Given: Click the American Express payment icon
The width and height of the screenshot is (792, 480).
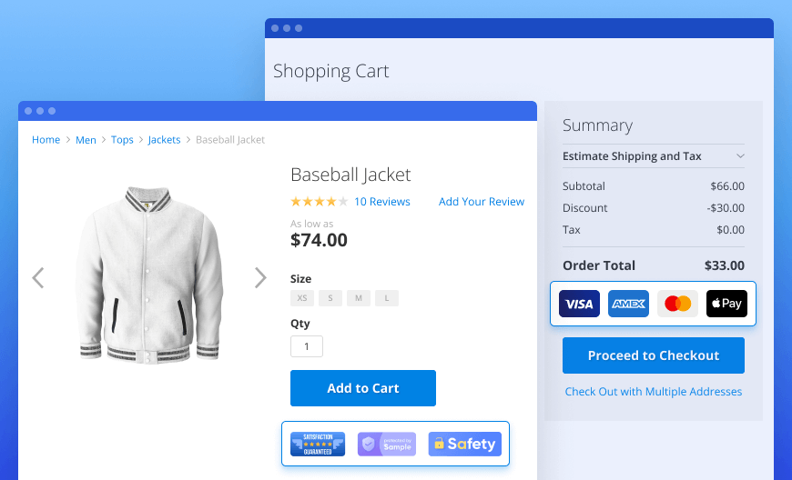Looking at the screenshot, I should point(628,304).
